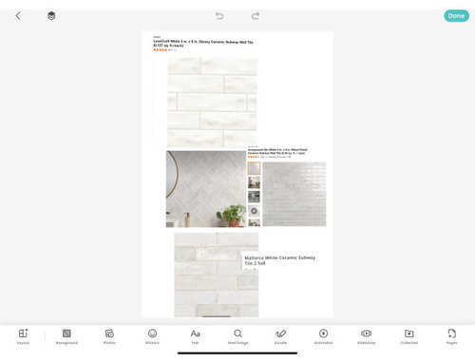This screenshot has height=363, width=475.
Task: Open the Background options
Action: [x=66, y=336]
